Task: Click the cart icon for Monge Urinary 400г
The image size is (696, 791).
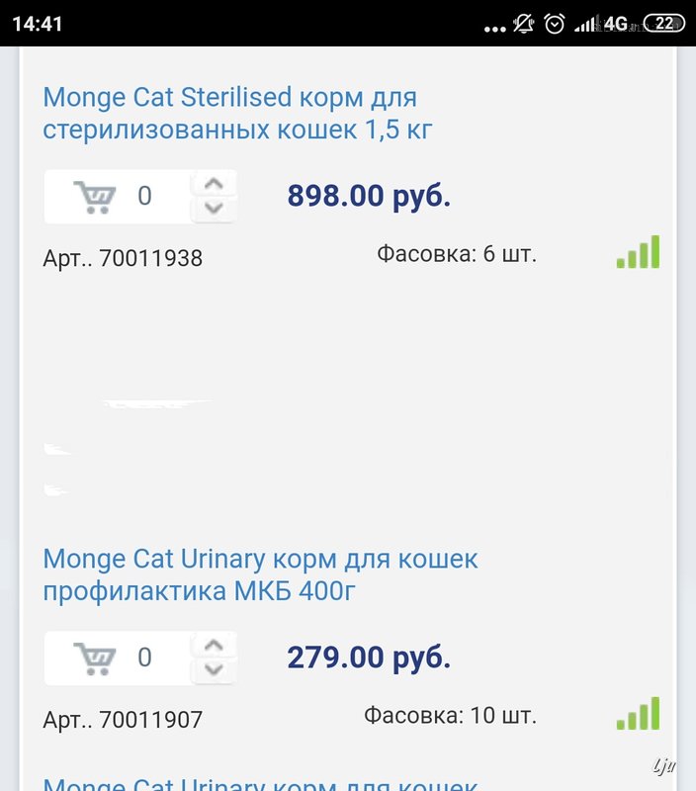Action: (x=94, y=659)
